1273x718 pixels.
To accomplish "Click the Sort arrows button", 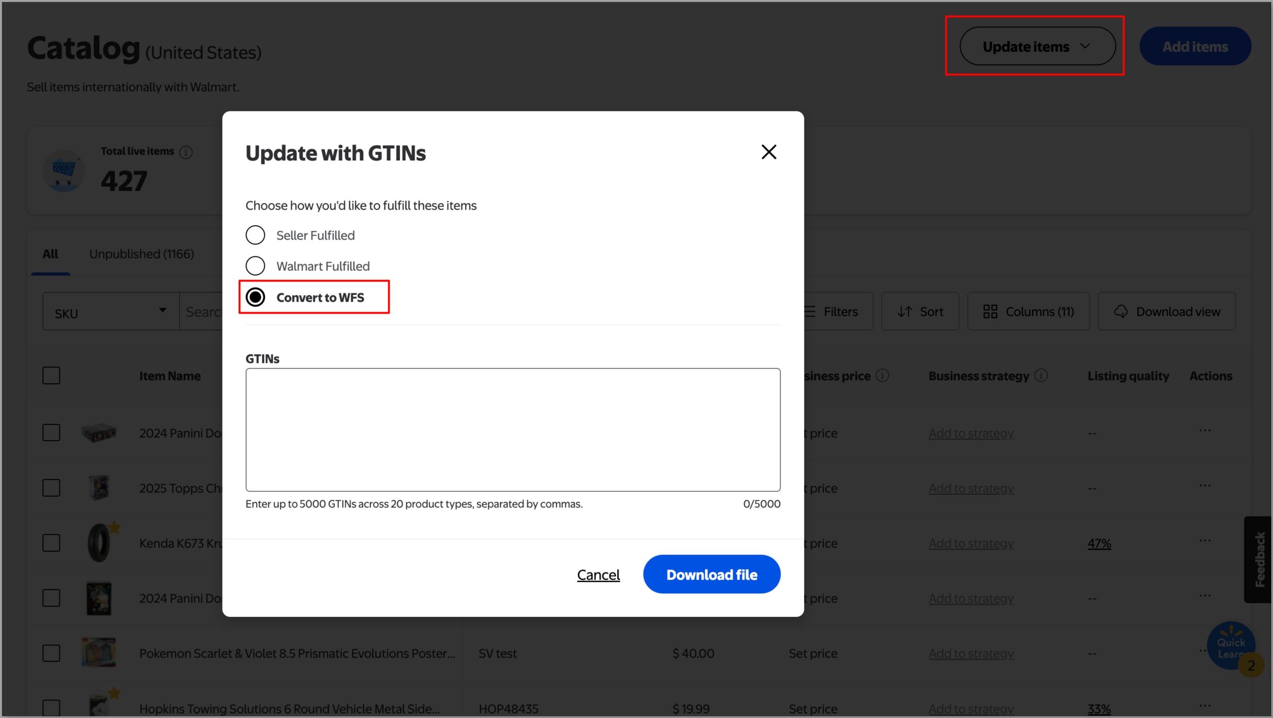I will (919, 311).
